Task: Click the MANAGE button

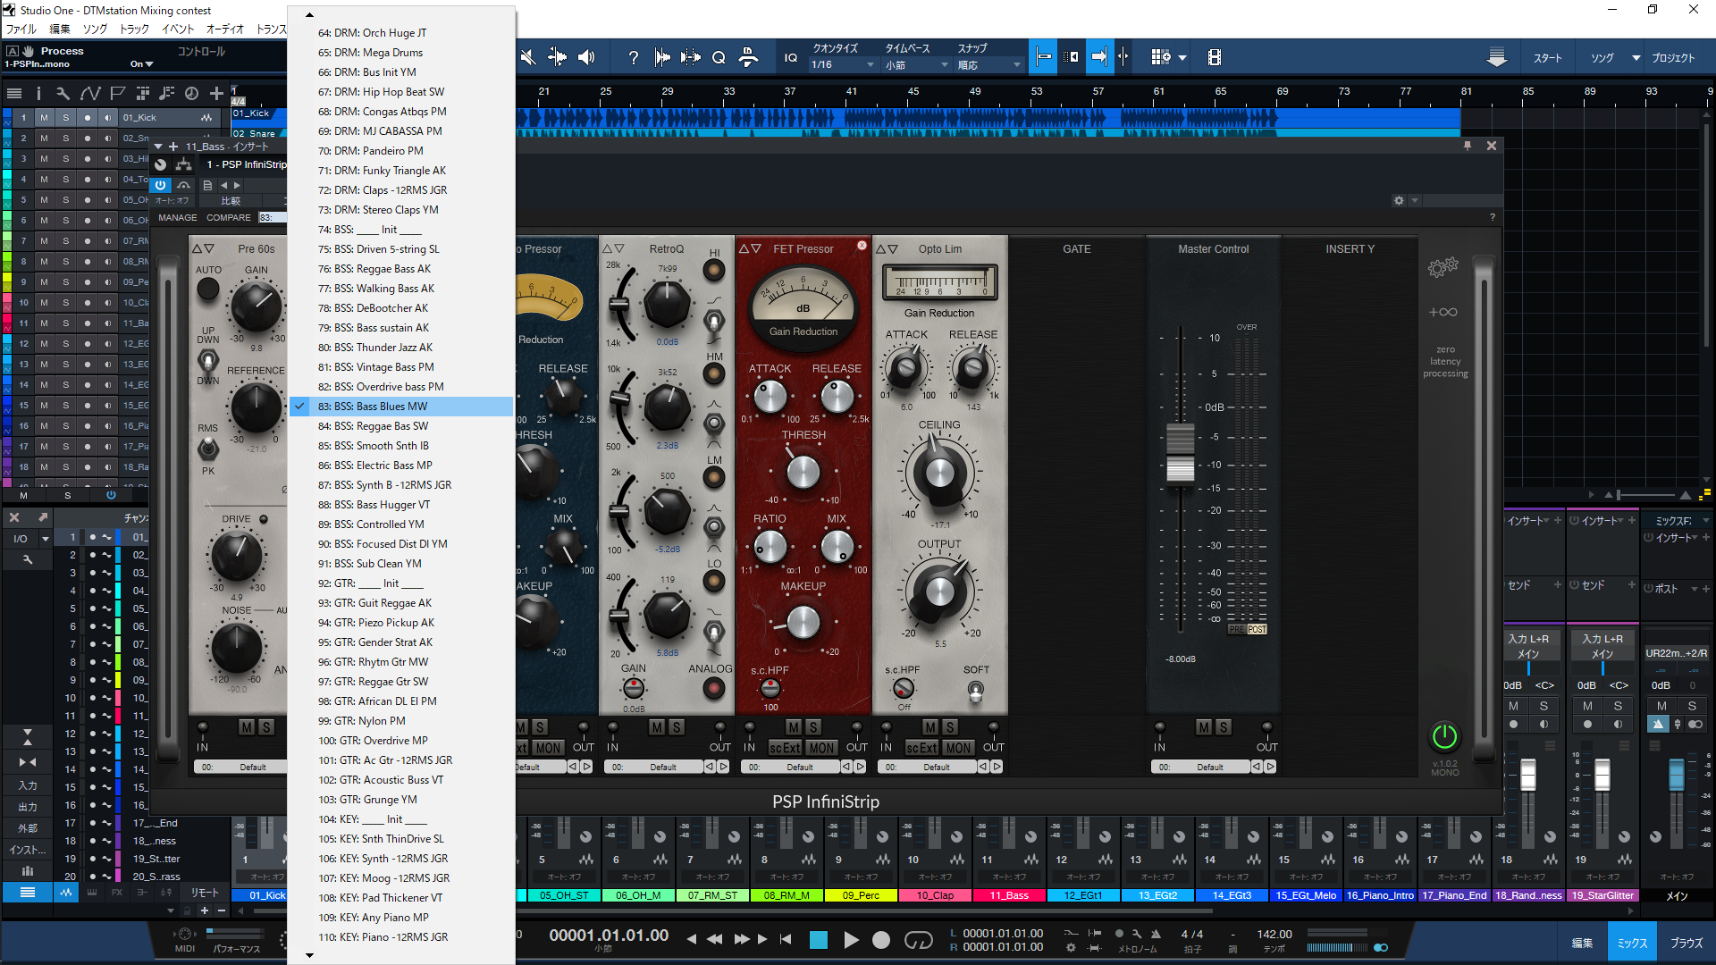Action: coord(178,217)
